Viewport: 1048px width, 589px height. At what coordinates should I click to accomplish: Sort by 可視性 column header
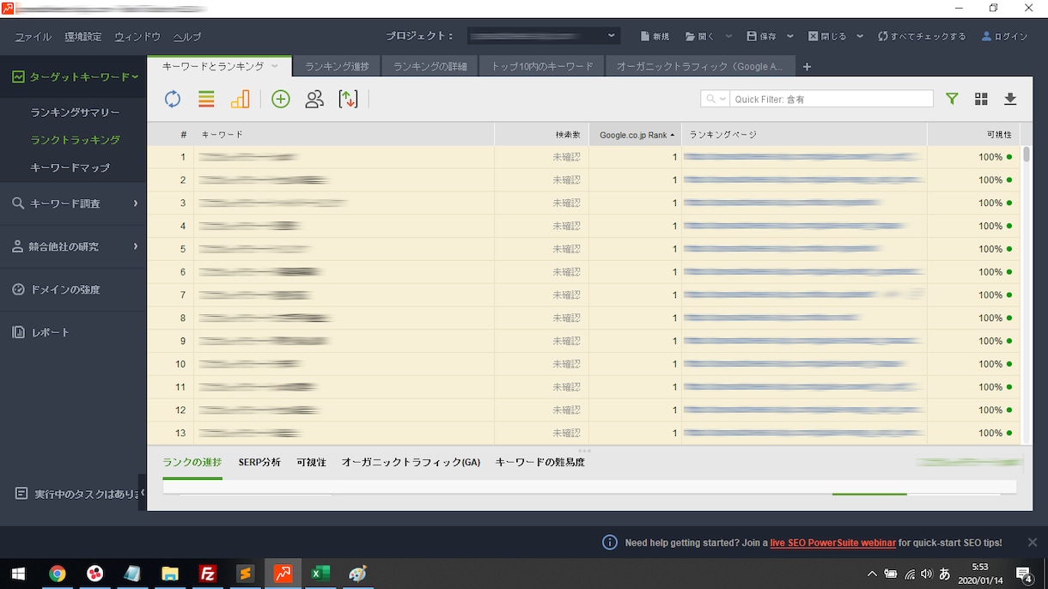[973, 134]
